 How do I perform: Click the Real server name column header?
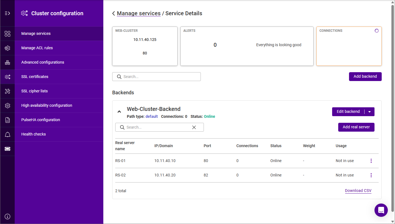pos(125,146)
